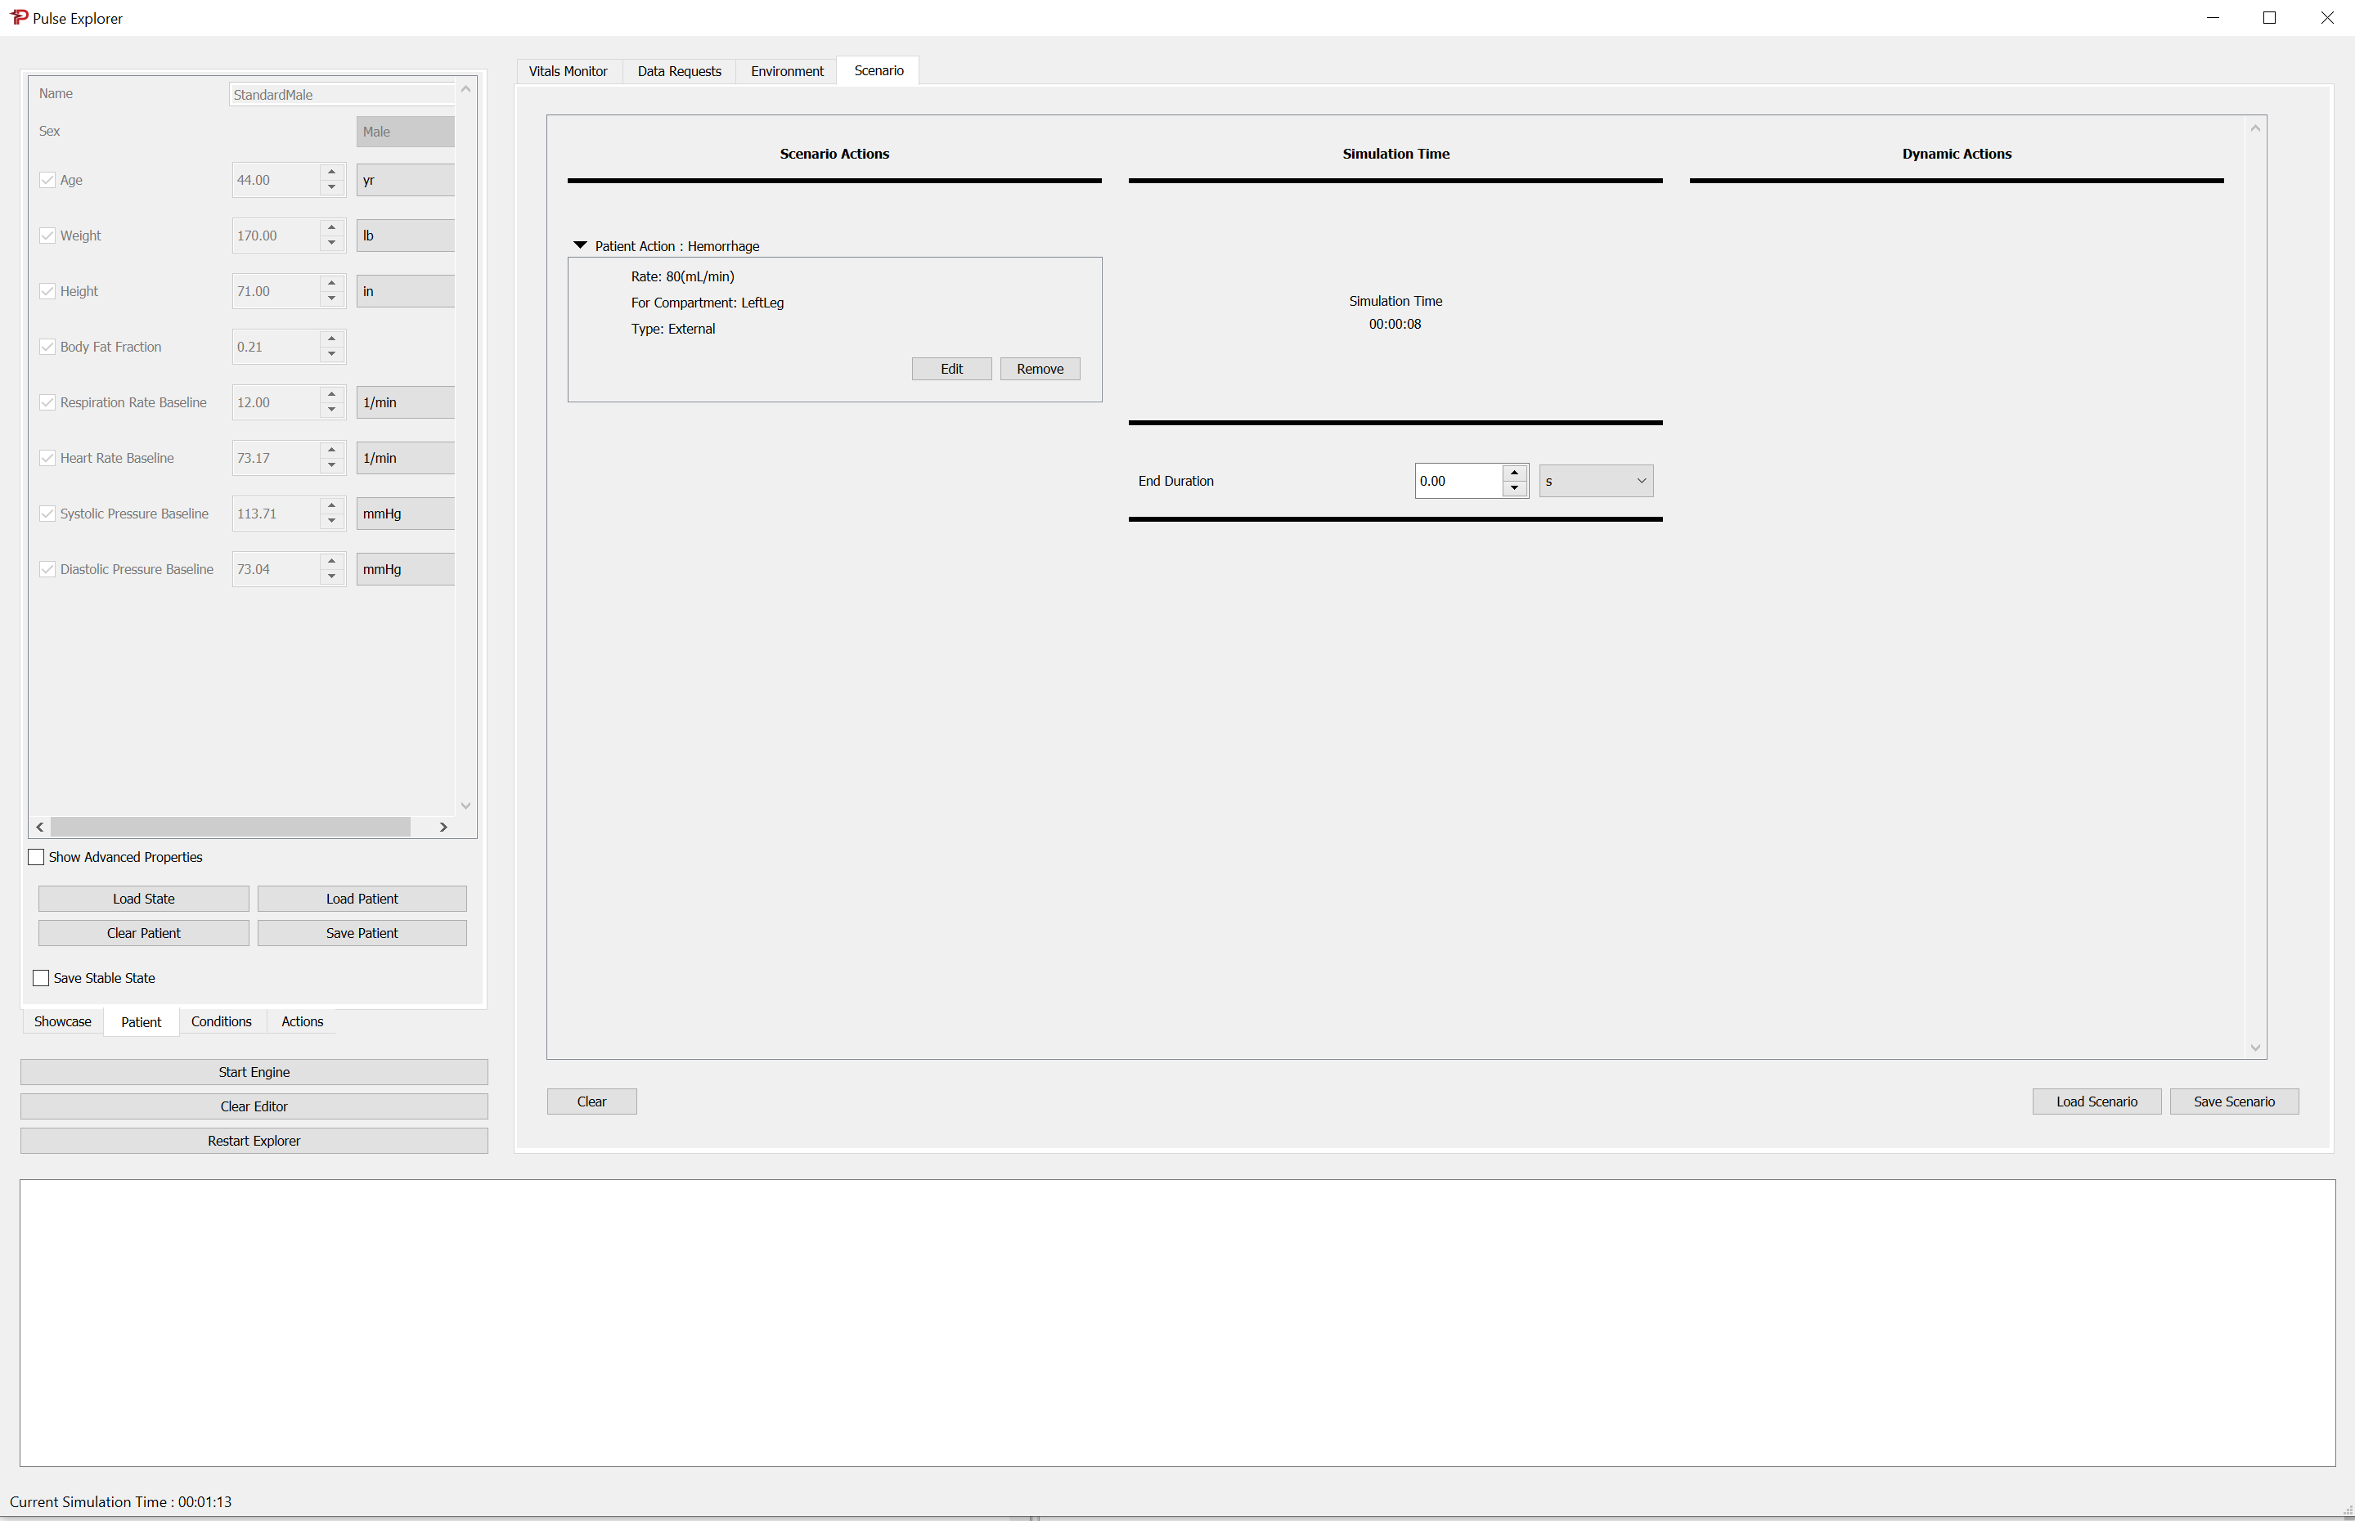Enable Show Advanced Properties

(x=37, y=857)
